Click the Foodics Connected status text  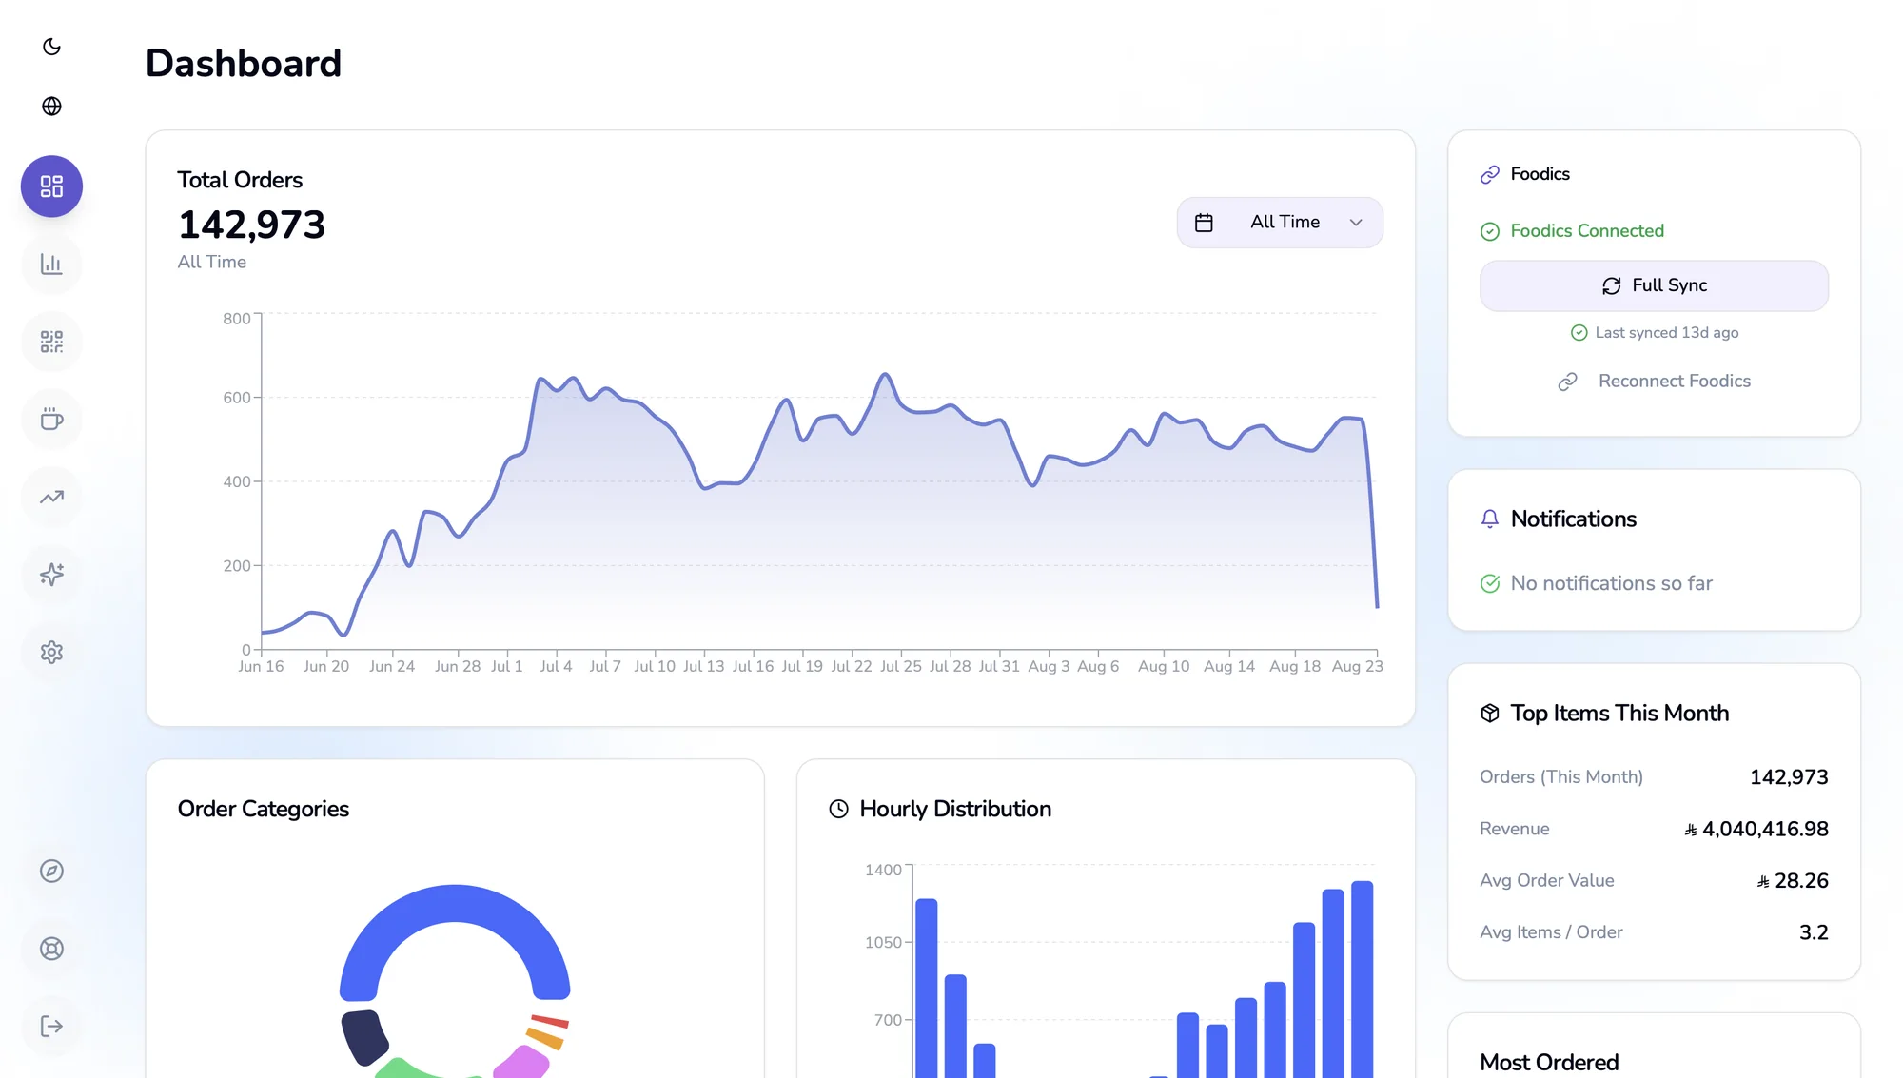pyautogui.click(x=1587, y=231)
